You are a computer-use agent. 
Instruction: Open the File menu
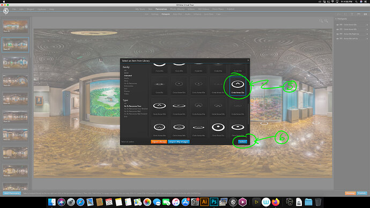click(14, 9)
